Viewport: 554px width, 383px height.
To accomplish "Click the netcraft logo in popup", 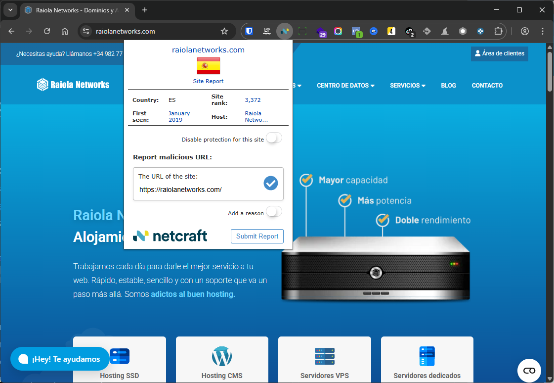I will point(170,236).
